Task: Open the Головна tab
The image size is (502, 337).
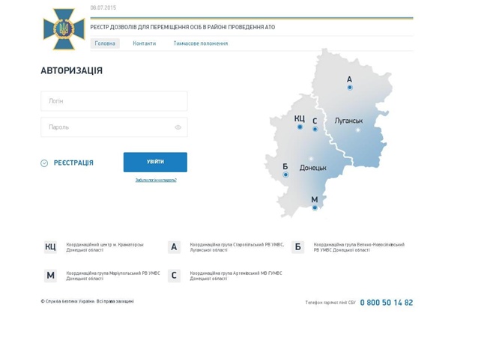Action: [105, 43]
